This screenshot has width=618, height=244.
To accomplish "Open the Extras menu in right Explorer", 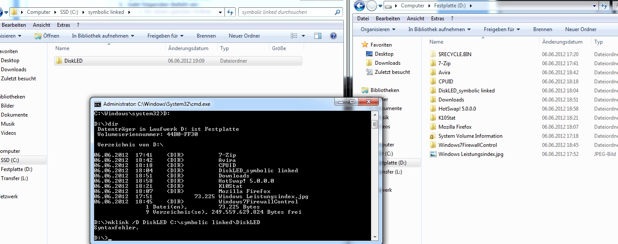I will coord(438,19).
